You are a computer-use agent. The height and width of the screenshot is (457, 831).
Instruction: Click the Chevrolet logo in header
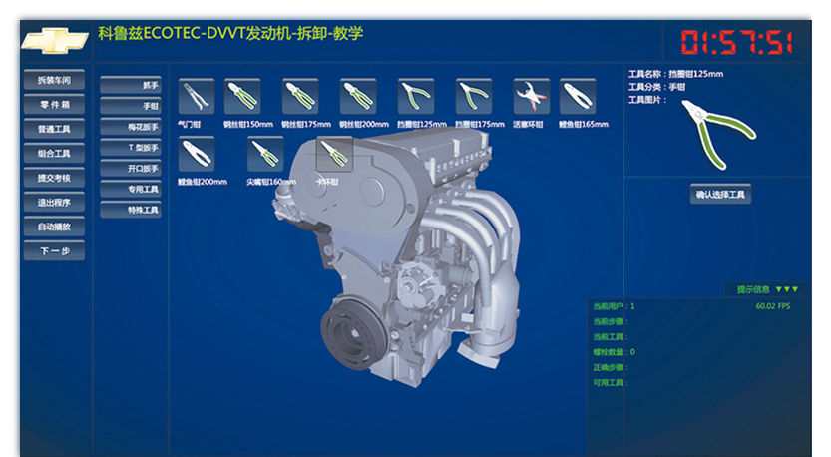click(x=55, y=40)
